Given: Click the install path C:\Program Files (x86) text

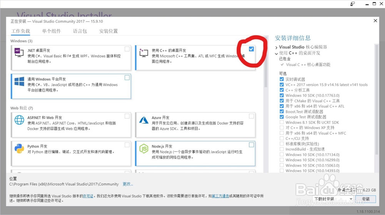Looking at the screenshot, I should click(64, 184).
